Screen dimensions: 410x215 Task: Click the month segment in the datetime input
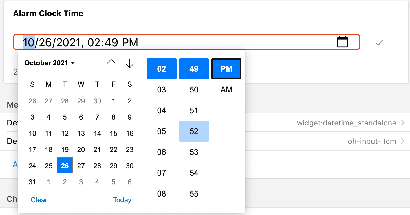[29, 42]
